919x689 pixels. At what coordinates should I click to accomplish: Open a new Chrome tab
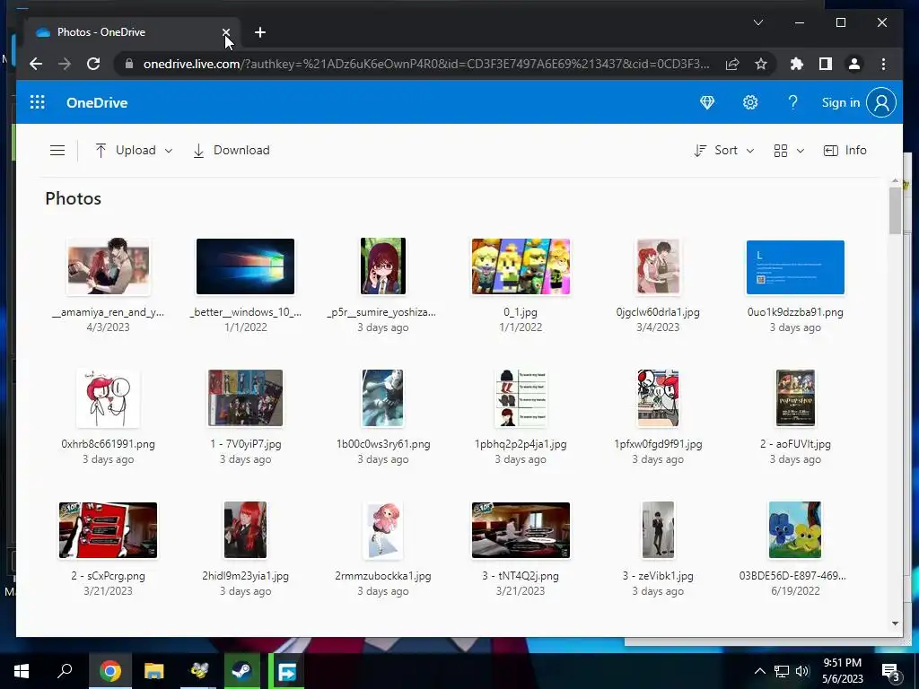[x=260, y=32]
